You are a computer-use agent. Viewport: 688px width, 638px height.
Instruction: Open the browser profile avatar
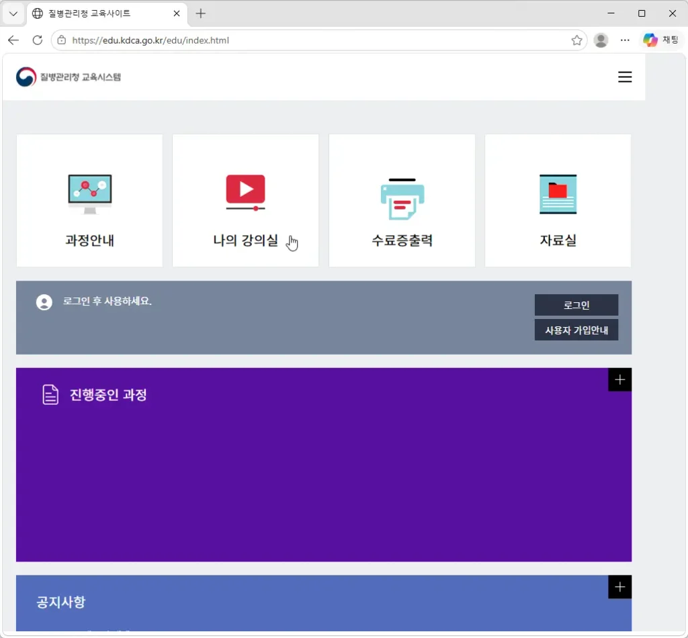(x=601, y=40)
